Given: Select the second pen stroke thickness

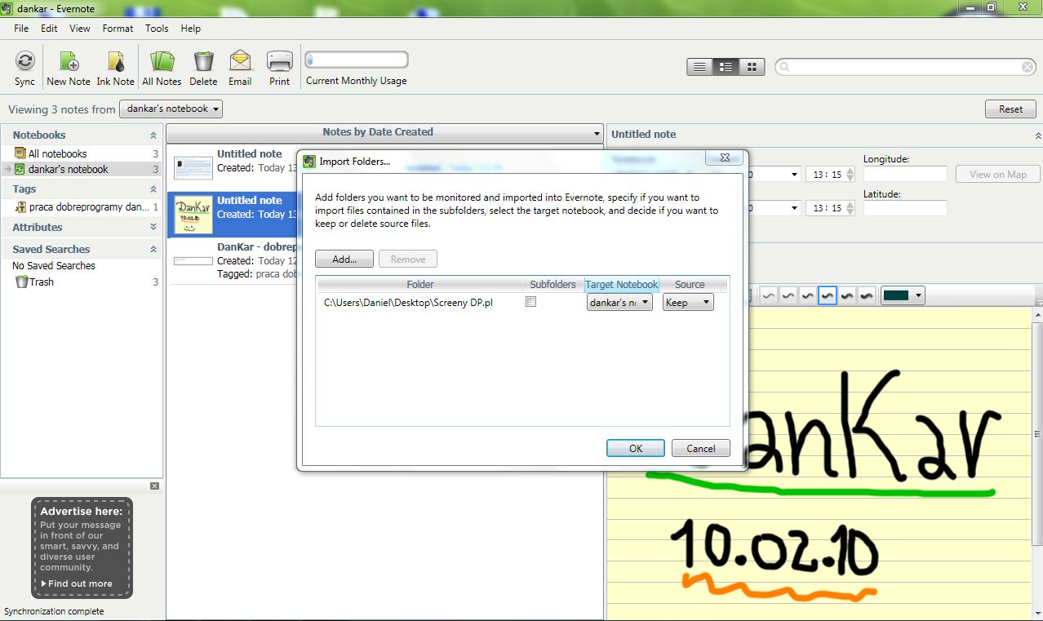Looking at the screenshot, I should pyautogui.click(x=788, y=295).
